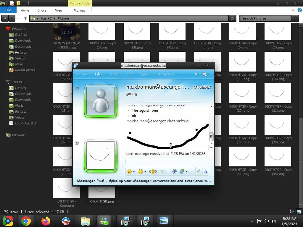Open recent locations dropdown in Explorer
This screenshot has width=303, height=227.
click(x=18, y=18)
